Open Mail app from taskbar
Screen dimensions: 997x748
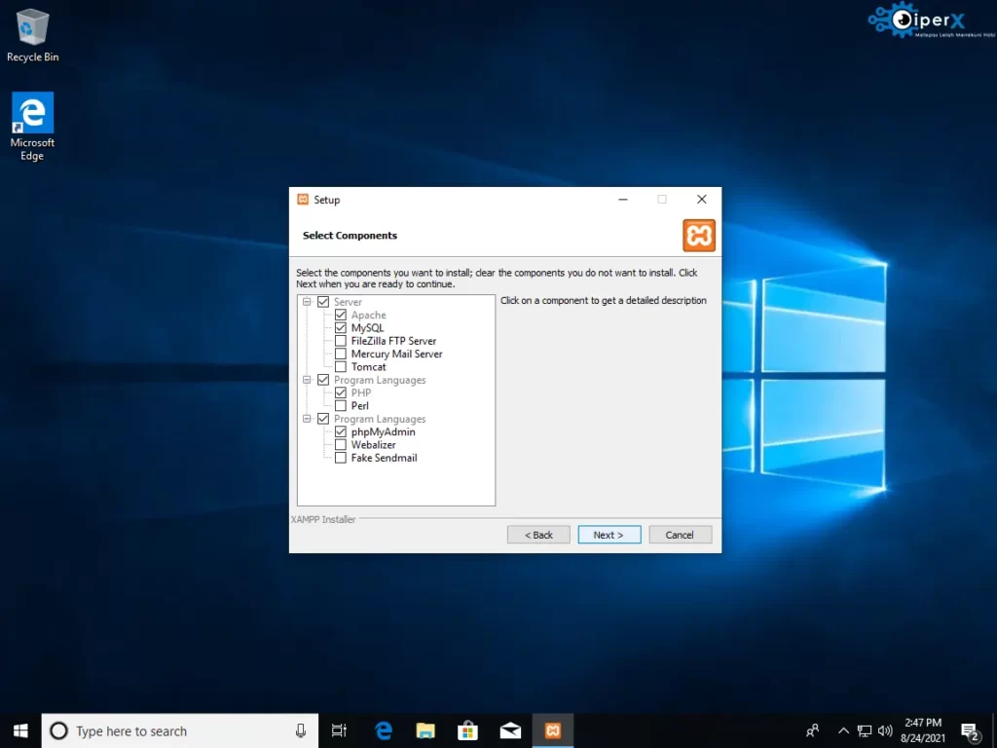click(510, 730)
